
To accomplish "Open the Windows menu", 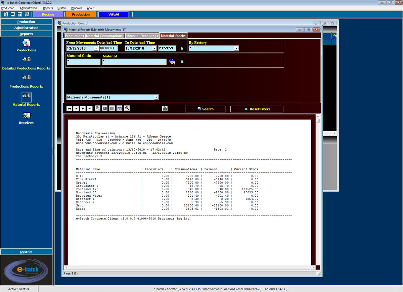I will coord(77,8).
